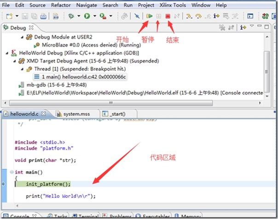Click the Skip All Breakpoints icon

tap(137, 16)
